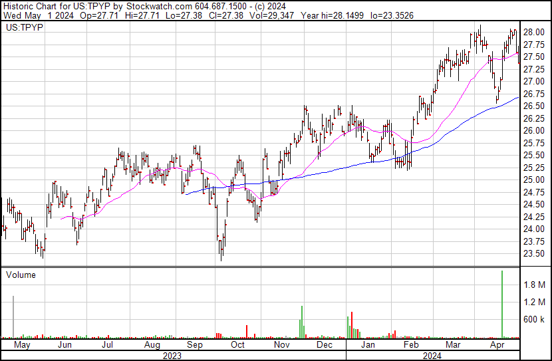Image resolution: width=552 pixels, height=361 pixels.
Task: Click the 27.75 price axis label
Action: [x=534, y=45]
